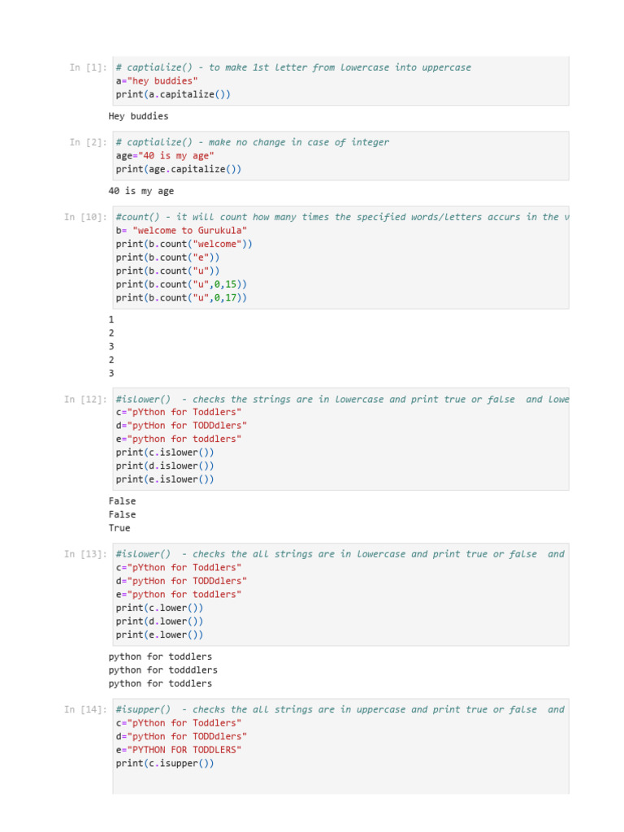Place cursor on print(d.lower()) line

point(159,622)
